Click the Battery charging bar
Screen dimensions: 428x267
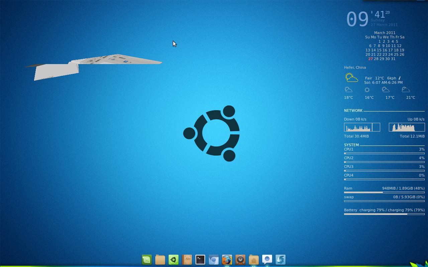point(384,214)
